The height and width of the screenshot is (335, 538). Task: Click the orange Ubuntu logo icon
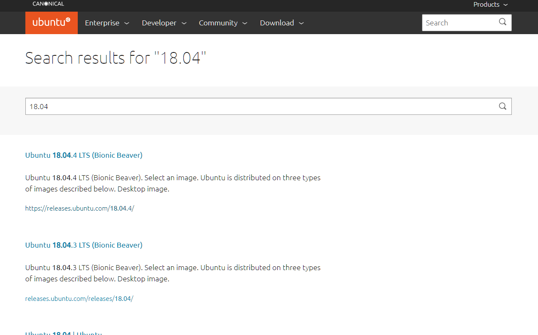(x=51, y=22)
